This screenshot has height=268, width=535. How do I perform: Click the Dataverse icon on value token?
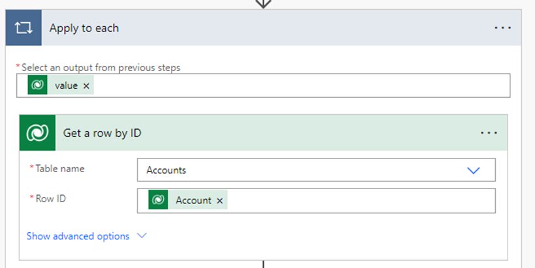click(38, 85)
